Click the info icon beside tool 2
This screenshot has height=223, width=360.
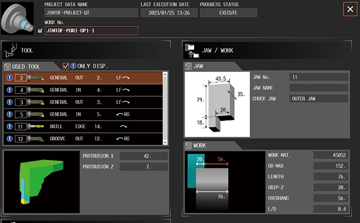pyautogui.click(x=10, y=78)
